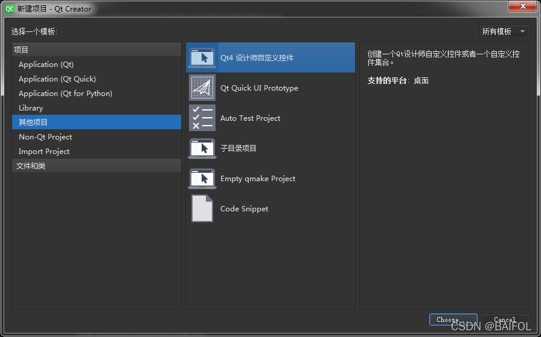Select Application (Qt Quick) category
The height and width of the screenshot is (337, 541).
tap(97, 79)
